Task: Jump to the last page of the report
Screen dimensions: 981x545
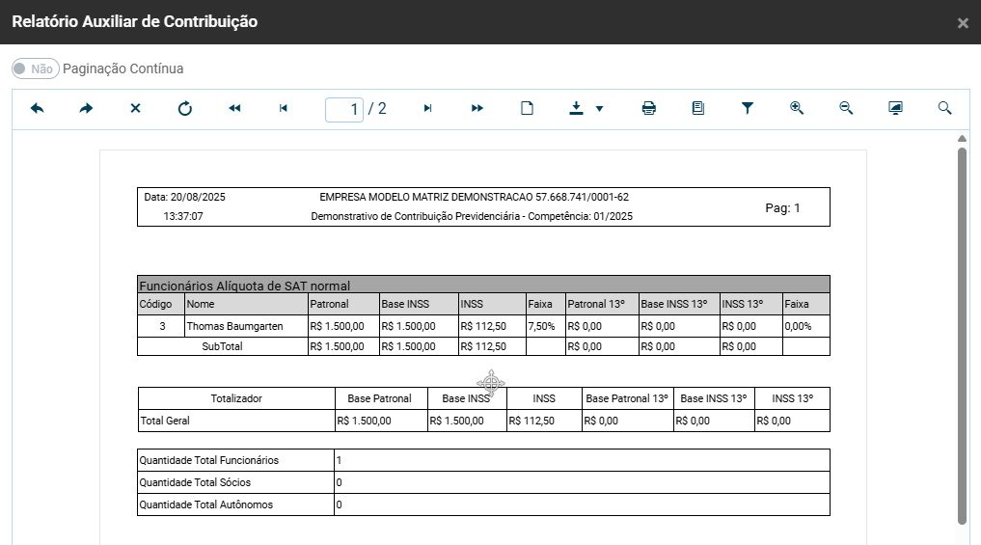Action: tap(477, 109)
